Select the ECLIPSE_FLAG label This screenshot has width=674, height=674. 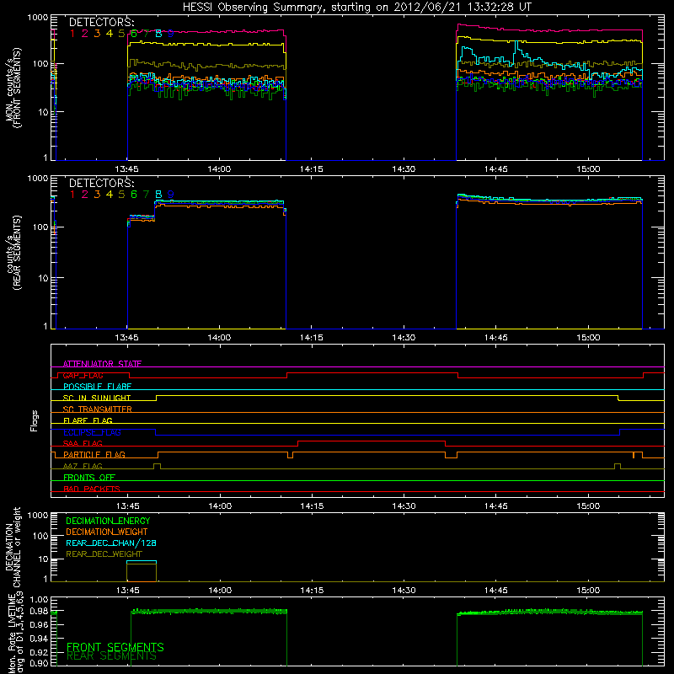(92, 432)
